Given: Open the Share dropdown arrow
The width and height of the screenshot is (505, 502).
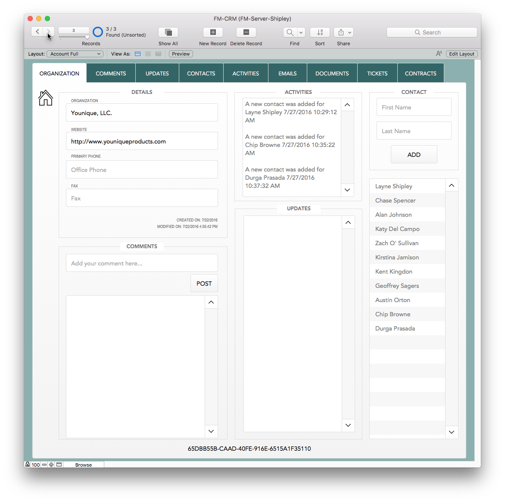Looking at the screenshot, I should click(350, 32).
